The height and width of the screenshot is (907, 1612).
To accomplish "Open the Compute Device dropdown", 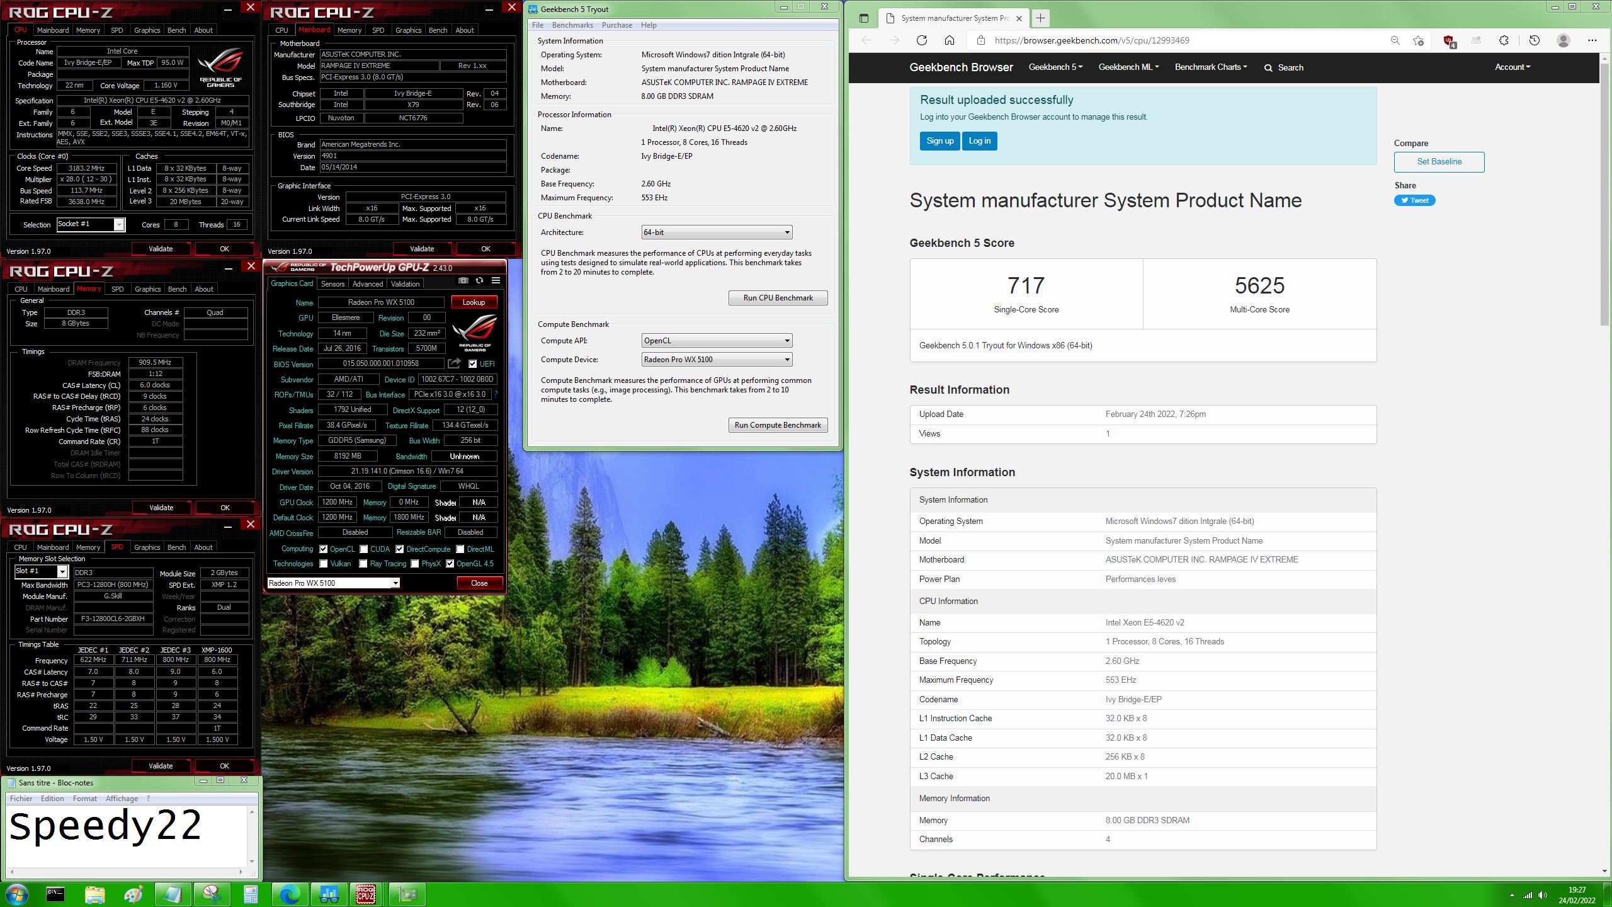I will 717,360.
